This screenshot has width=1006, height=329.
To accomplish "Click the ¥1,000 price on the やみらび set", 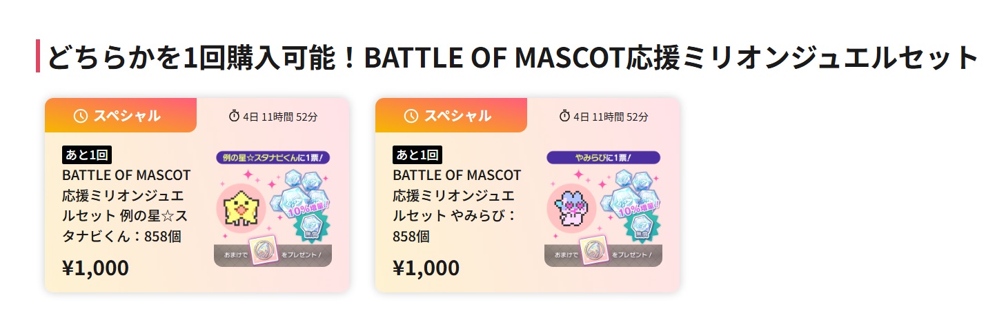I will point(426,268).
